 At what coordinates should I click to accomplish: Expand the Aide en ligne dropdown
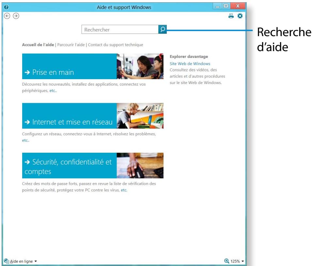point(36,261)
